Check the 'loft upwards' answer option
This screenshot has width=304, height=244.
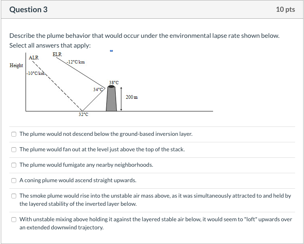(x=14, y=220)
